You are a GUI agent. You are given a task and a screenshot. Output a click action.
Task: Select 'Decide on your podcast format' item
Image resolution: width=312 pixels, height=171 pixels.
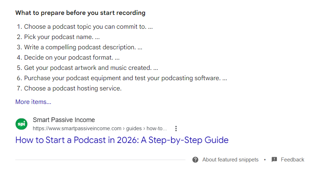click(72, 58)
